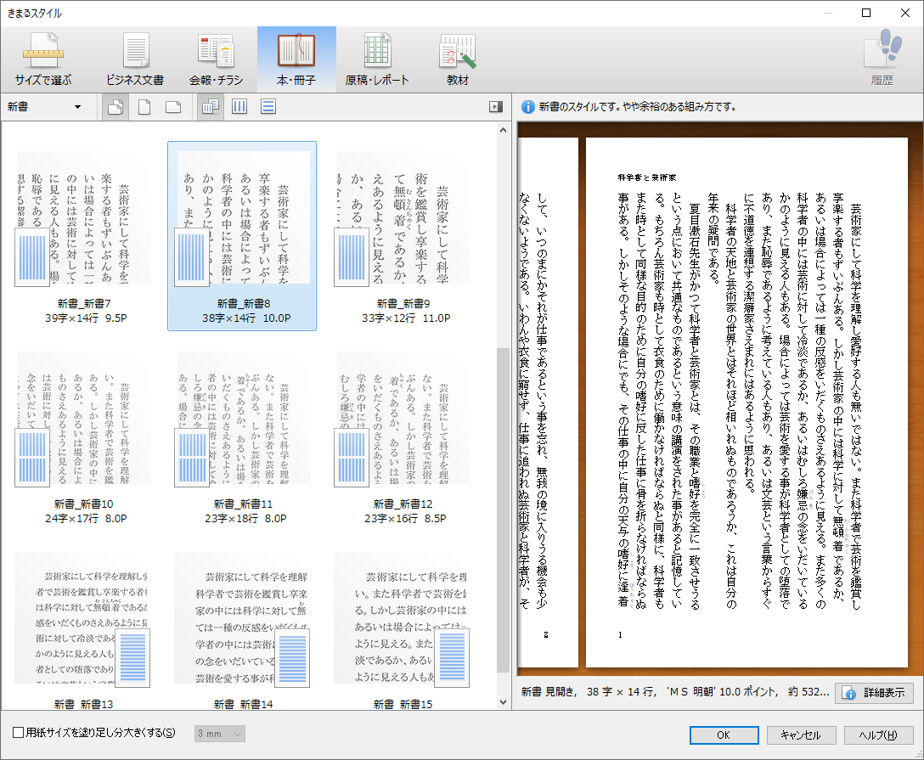Click the 23字×18行 8.0P label
Viewport: 924px width, 760px height.
245,519
